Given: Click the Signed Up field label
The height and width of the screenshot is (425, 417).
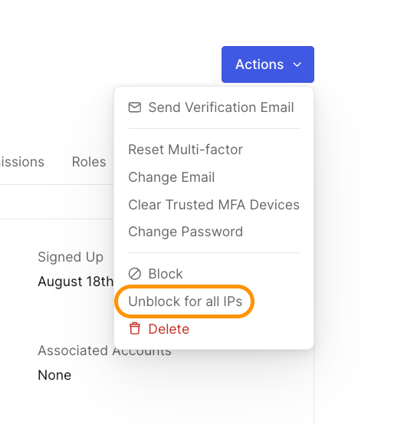Looking at the screenshot, I should click(71, 257).
